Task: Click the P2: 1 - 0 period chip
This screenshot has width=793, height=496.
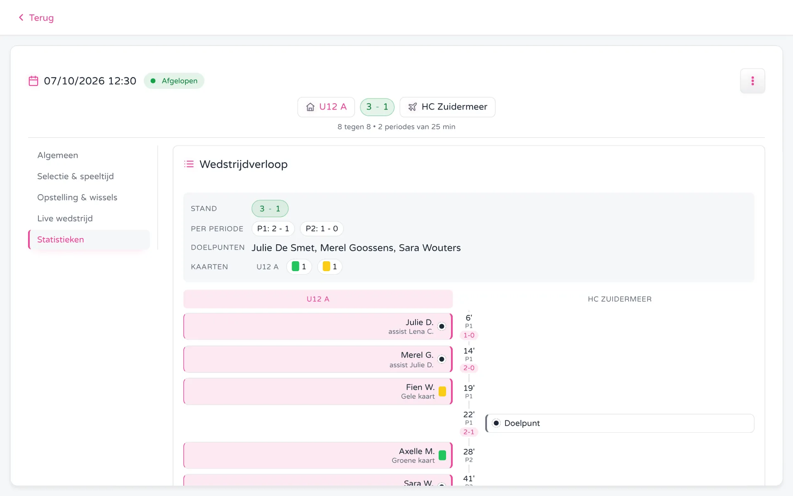Action: click(322, 229)
